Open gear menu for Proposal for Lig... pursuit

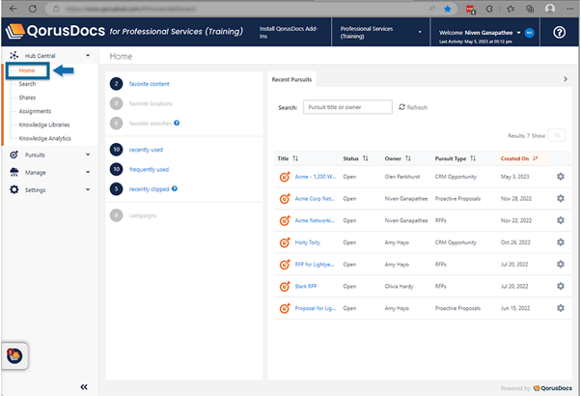[561, 308]
